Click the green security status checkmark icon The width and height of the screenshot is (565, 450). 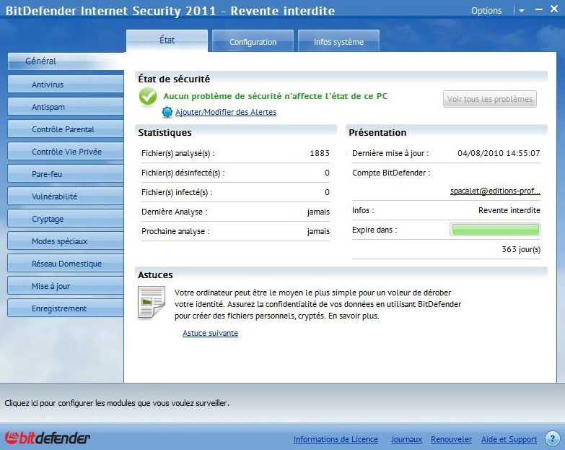148,96
